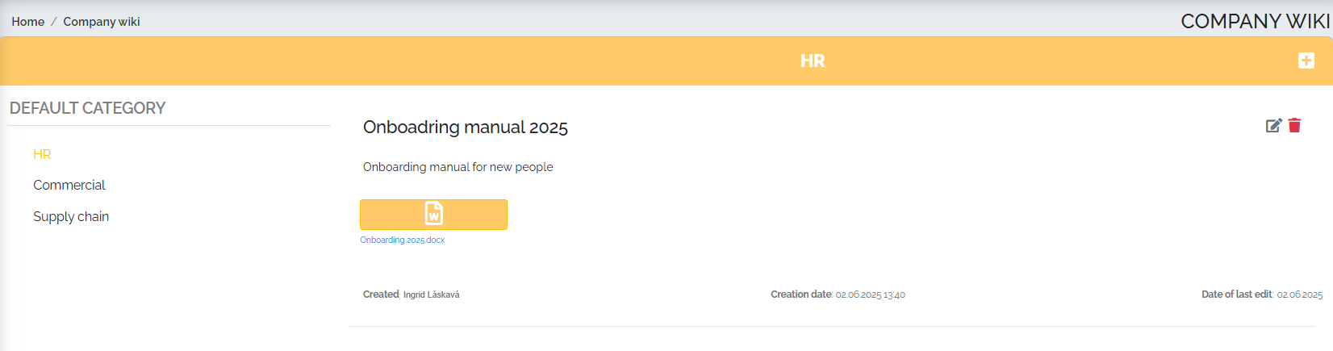Click the COMPANY WIKI page heading
Viewport: 1333px width, 351px height.
1256,21
